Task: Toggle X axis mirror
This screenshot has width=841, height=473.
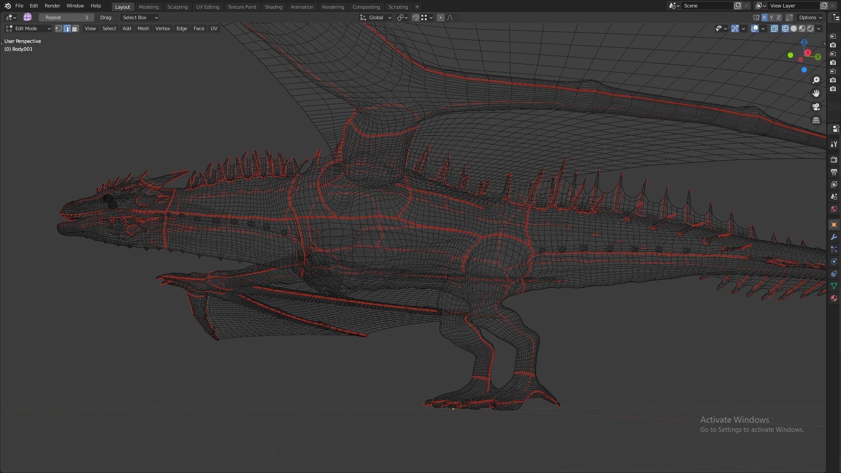Action: (764, 18)
